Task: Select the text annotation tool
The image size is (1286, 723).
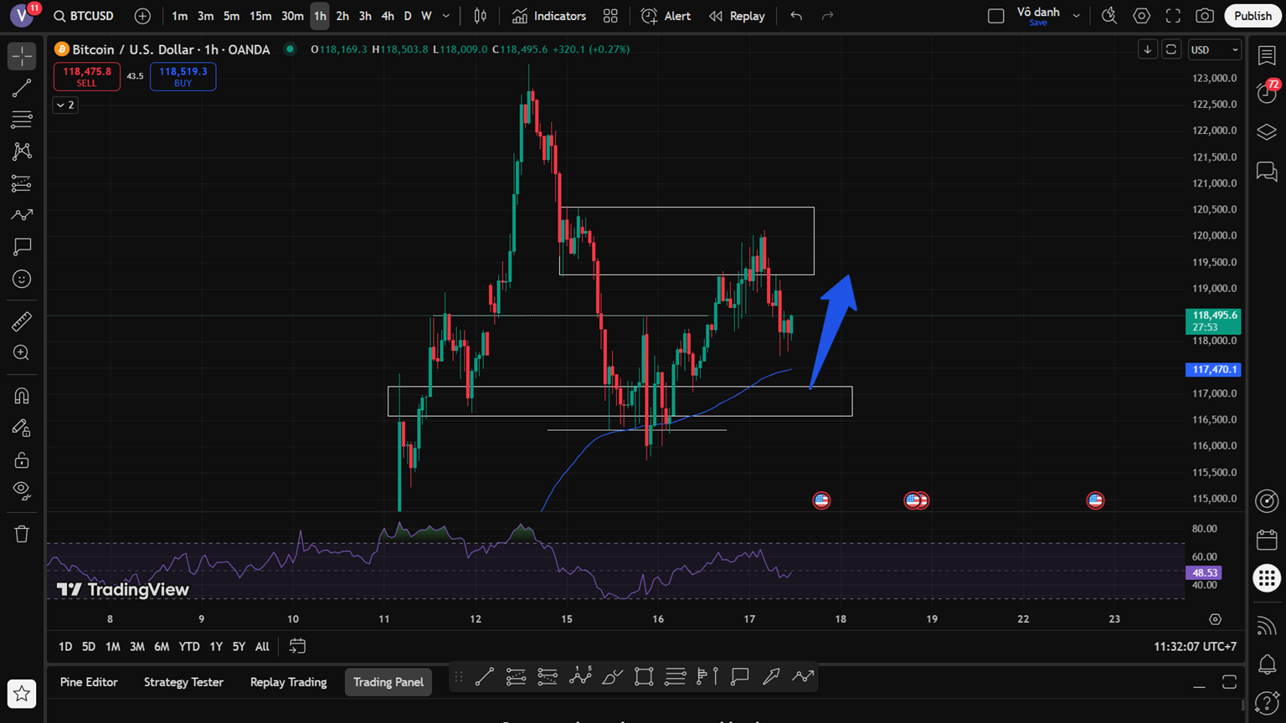Action: pyautogui.click(x=22, y=247)
